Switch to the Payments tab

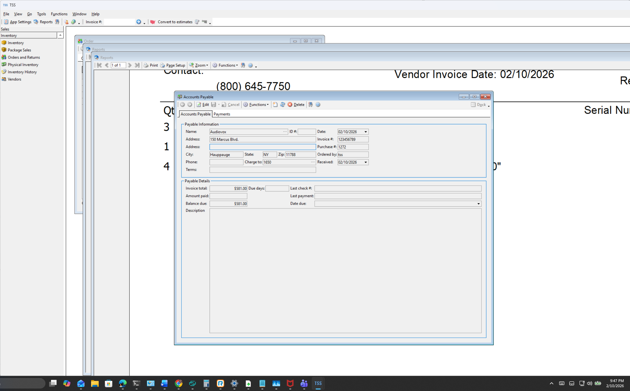click(x=222, y=114)
